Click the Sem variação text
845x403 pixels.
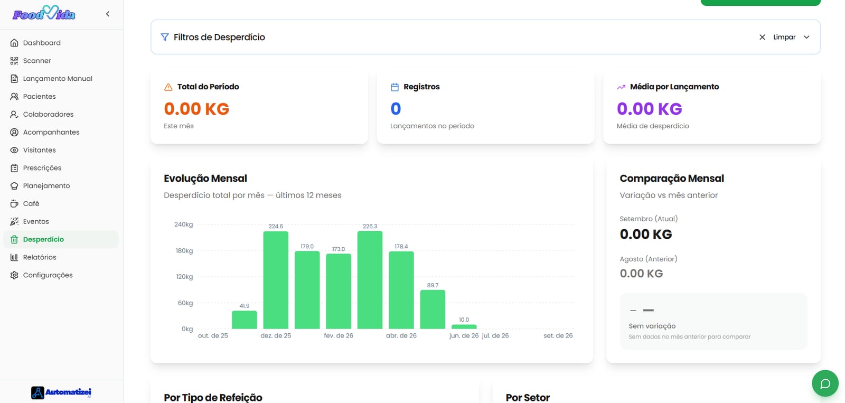(652, 326)
